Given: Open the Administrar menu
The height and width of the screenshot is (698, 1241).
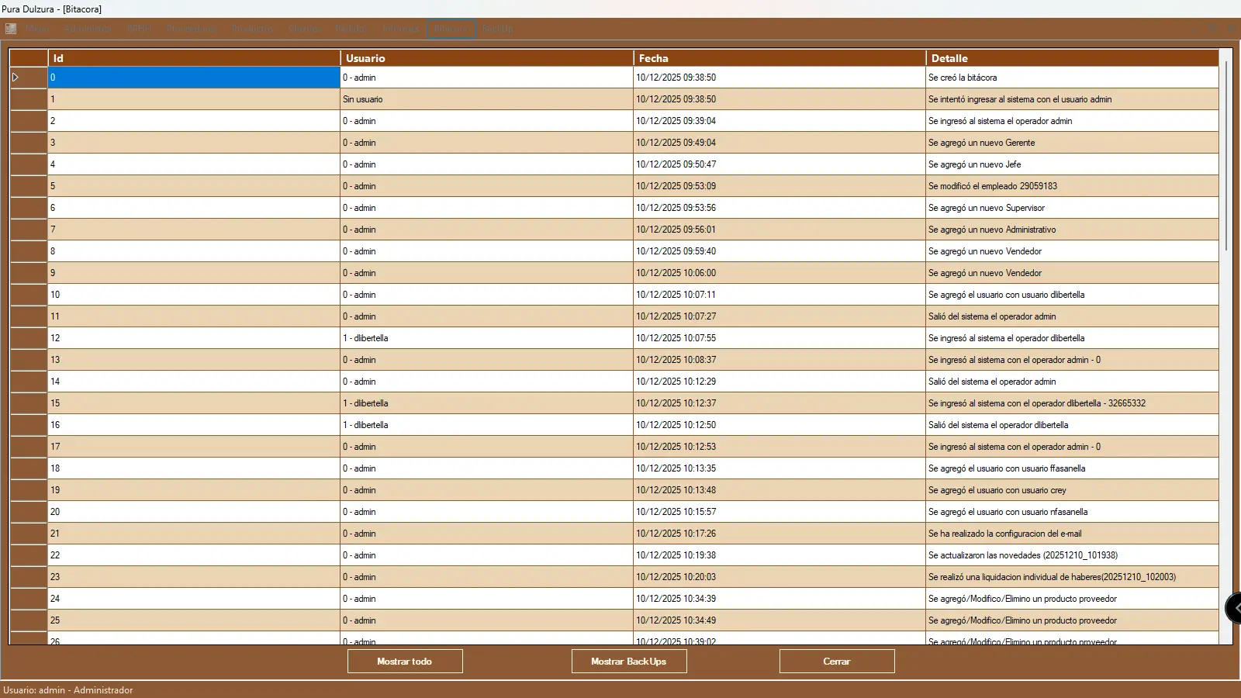Looking at the screenshot, I should click(88, 29).
